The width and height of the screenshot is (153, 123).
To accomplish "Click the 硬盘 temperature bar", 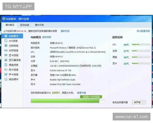I will click(141, 57).
